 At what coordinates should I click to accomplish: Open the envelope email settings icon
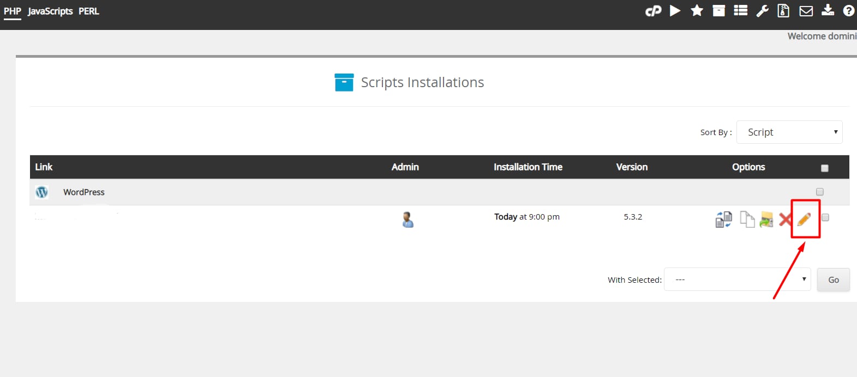tap(806, 11)
